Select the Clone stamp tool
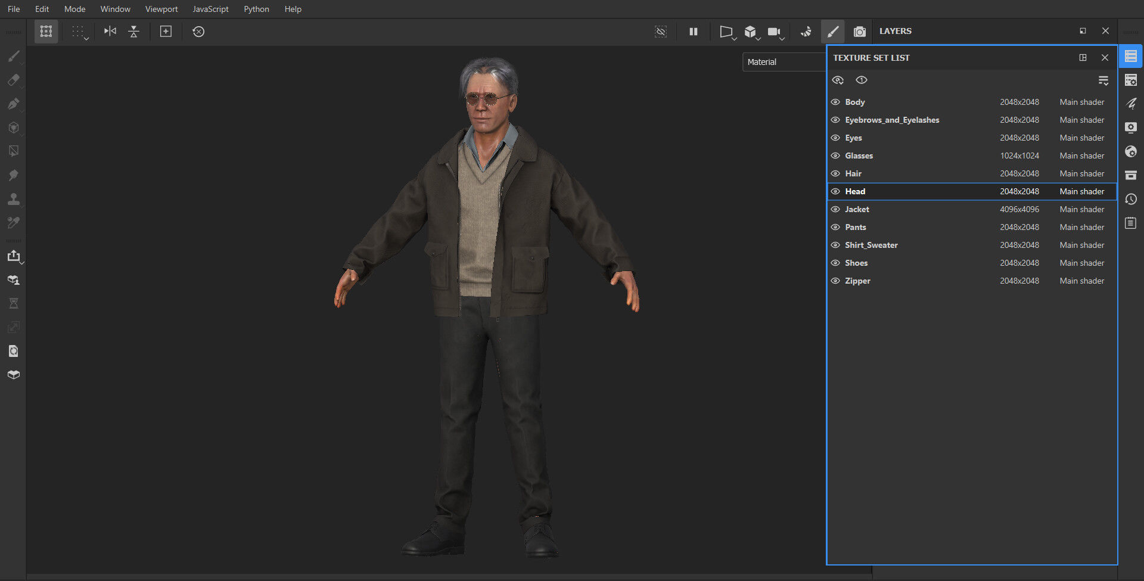The image size is (1144, 581). pyautogui.click(x=13, y=199)
